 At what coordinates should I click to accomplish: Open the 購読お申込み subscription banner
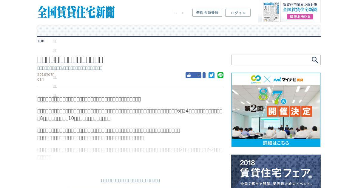[x=289, y=11]
